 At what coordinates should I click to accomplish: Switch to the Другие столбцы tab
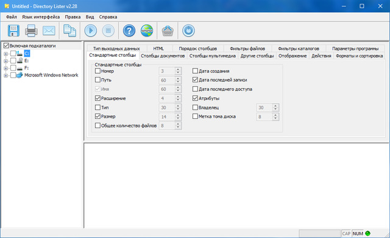[257, 56]
